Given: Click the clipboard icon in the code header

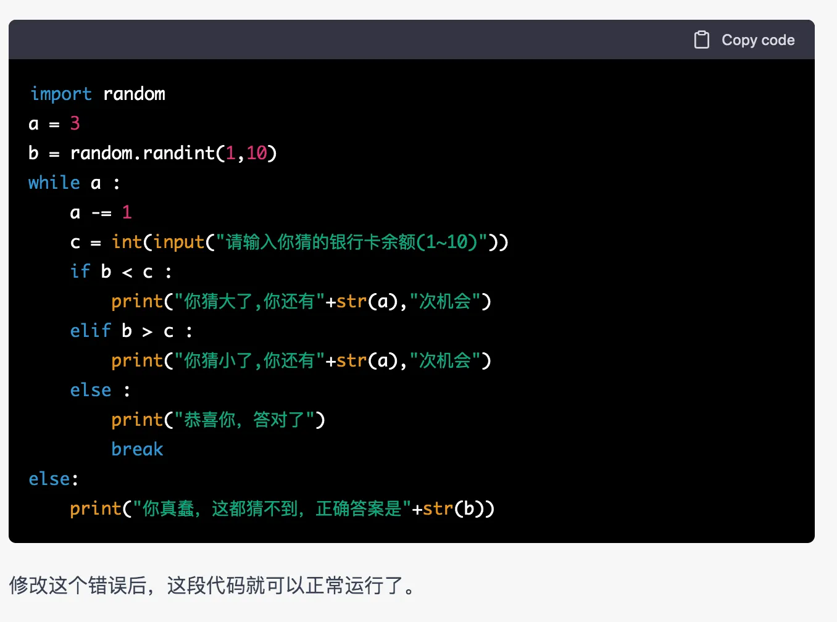Looking at the screenshot, I should coord(701,40).
